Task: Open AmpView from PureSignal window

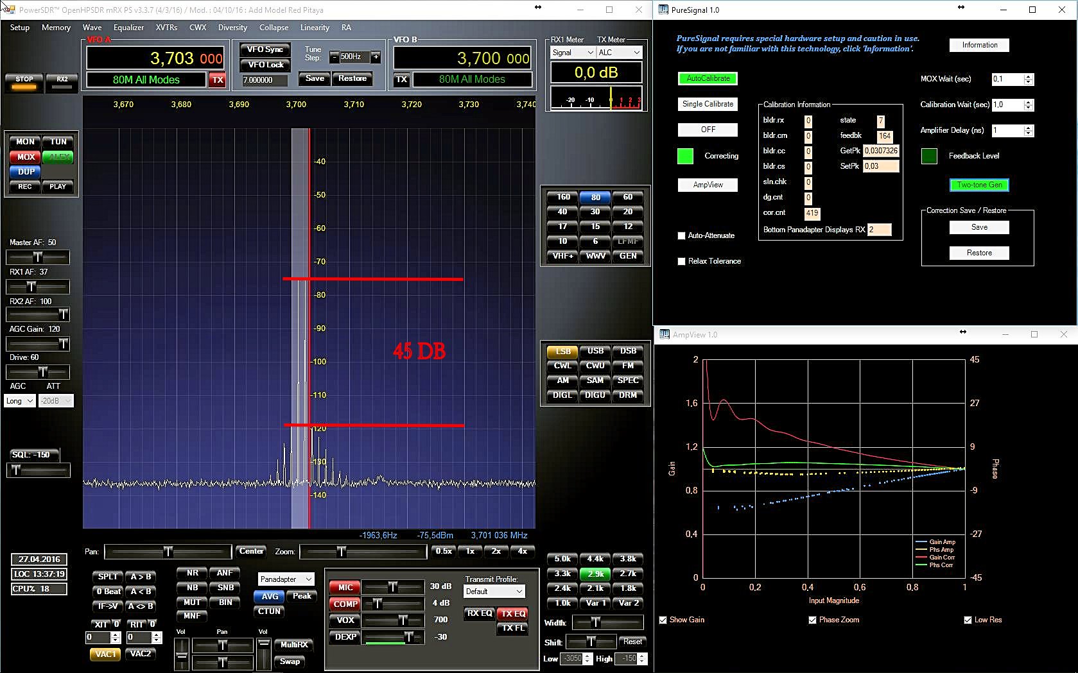Action: pyautogui.click(x=708, y=185)
